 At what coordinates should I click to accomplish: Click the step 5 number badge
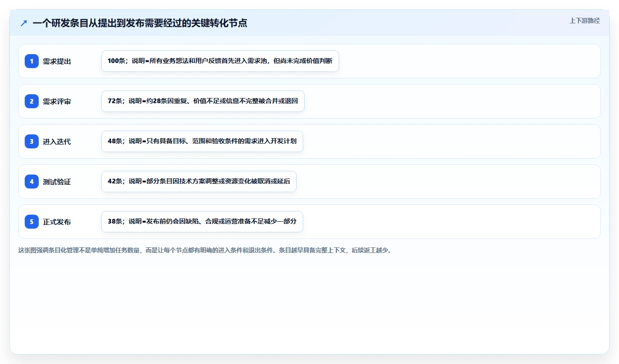pyautogui.click(x=32, y=222)
